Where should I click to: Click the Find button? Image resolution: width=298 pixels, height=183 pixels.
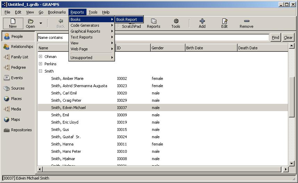pos(275,38)
